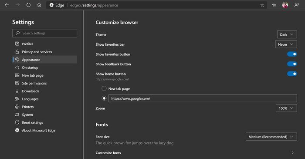Click the gray https://www.google.com/ subtitle text
The image size is (305, 159).
click(112, 79)
